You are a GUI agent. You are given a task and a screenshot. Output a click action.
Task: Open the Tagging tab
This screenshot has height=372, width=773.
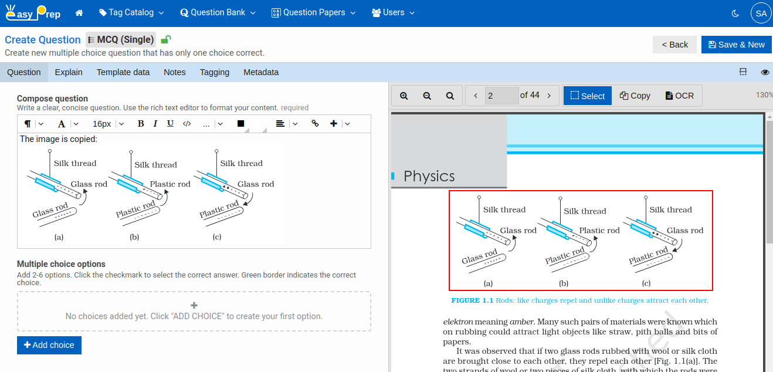point(214,72)
